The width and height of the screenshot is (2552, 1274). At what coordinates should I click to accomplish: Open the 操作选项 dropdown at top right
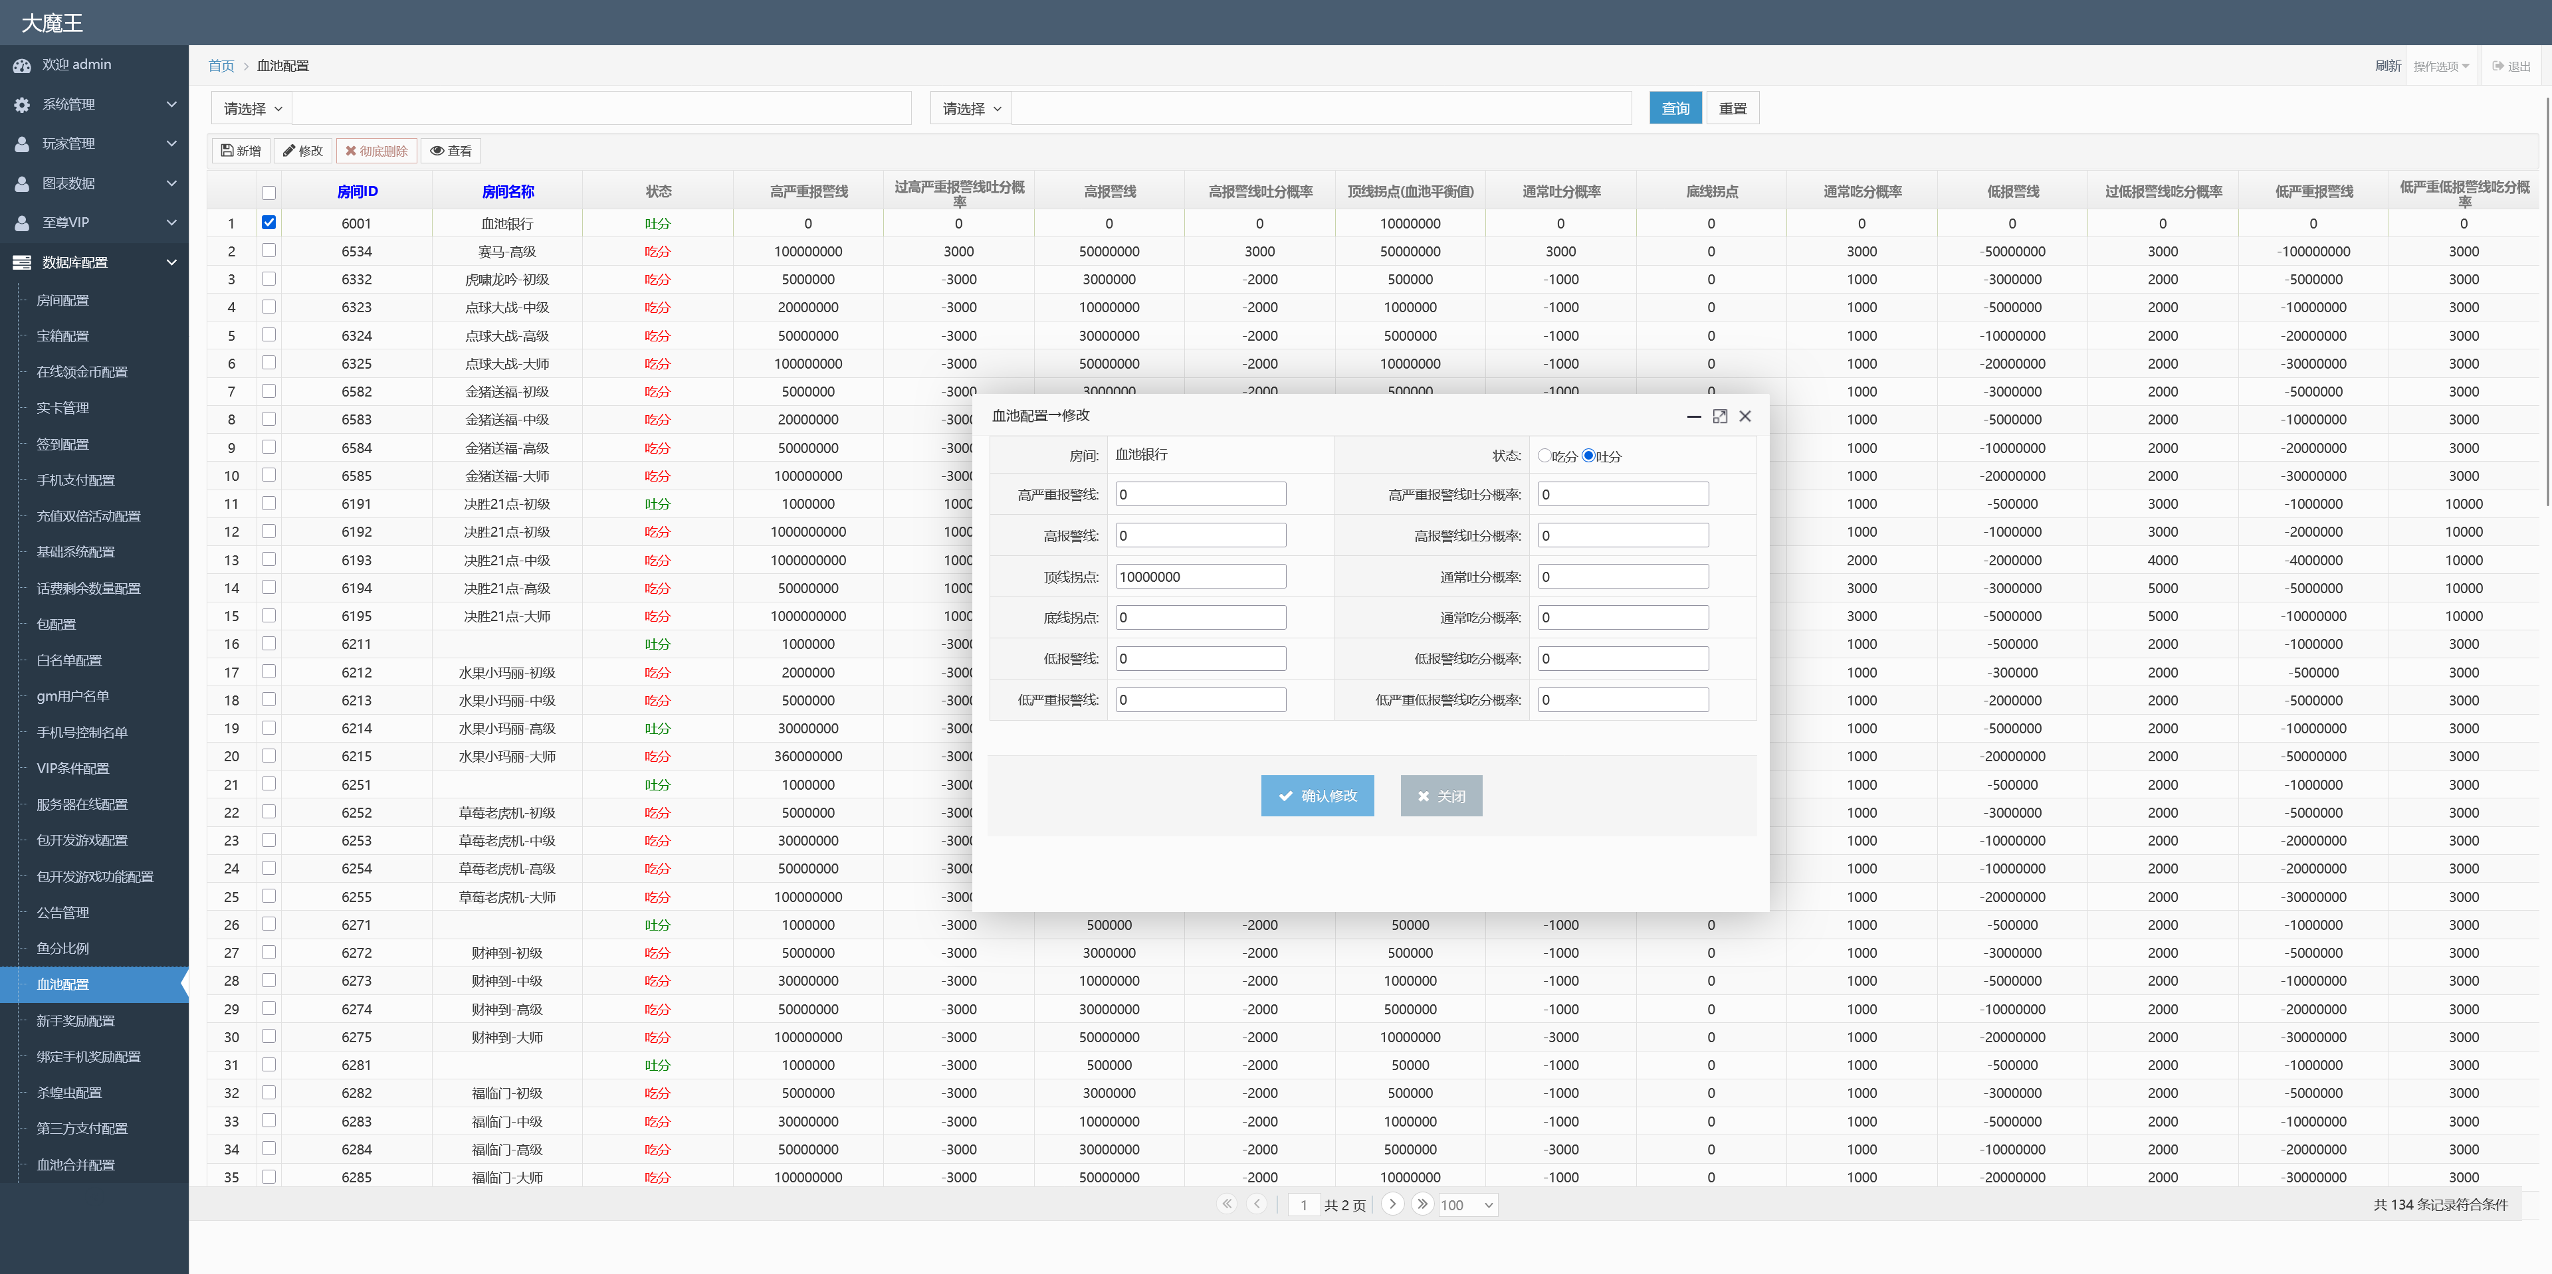click(x=2441, y=66)
